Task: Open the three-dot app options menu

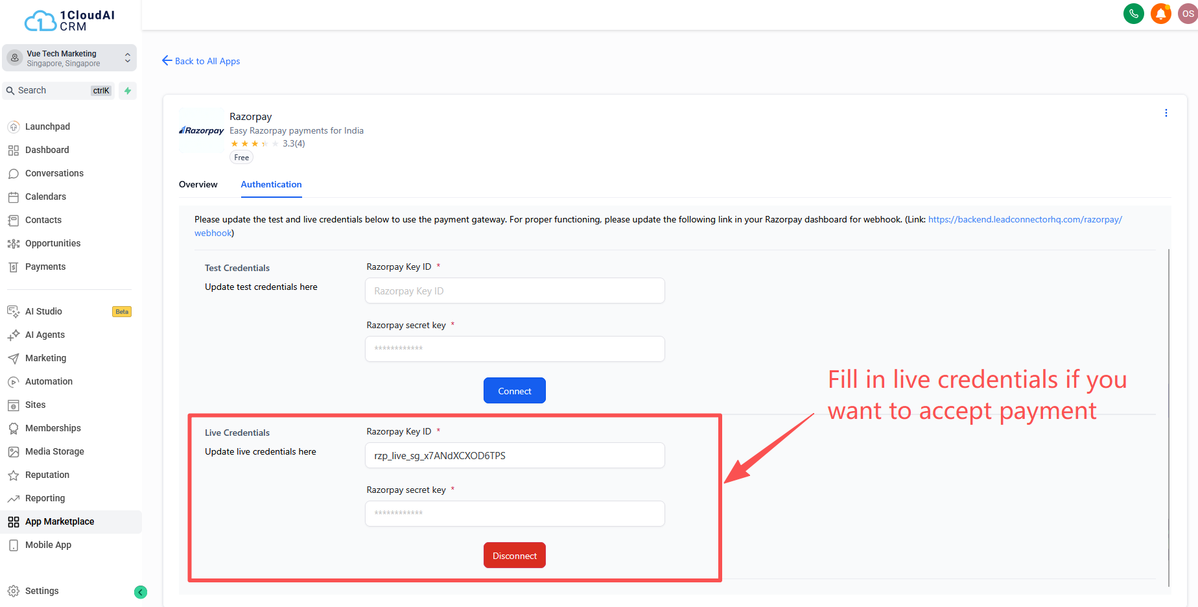Action: [1166, 113]
